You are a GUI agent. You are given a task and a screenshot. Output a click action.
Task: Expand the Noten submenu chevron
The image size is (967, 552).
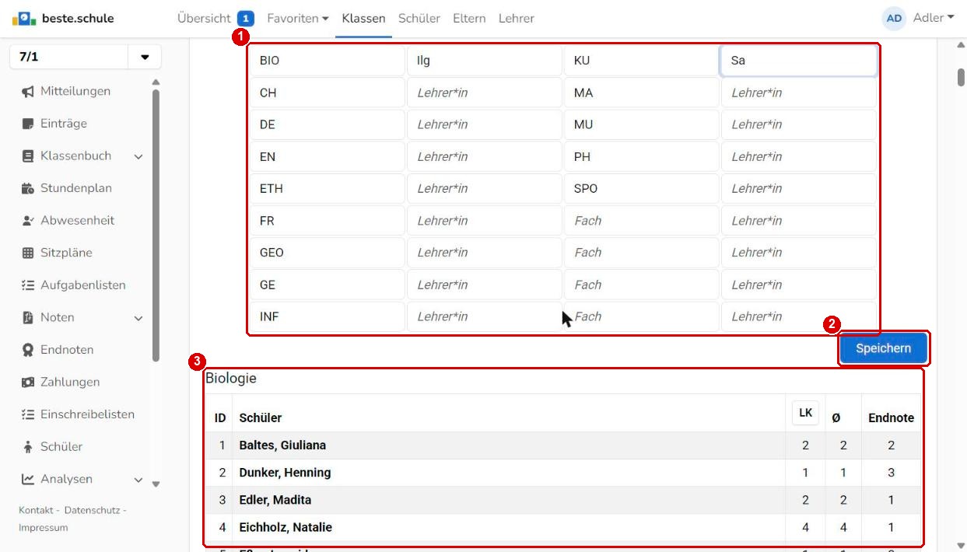138,318
